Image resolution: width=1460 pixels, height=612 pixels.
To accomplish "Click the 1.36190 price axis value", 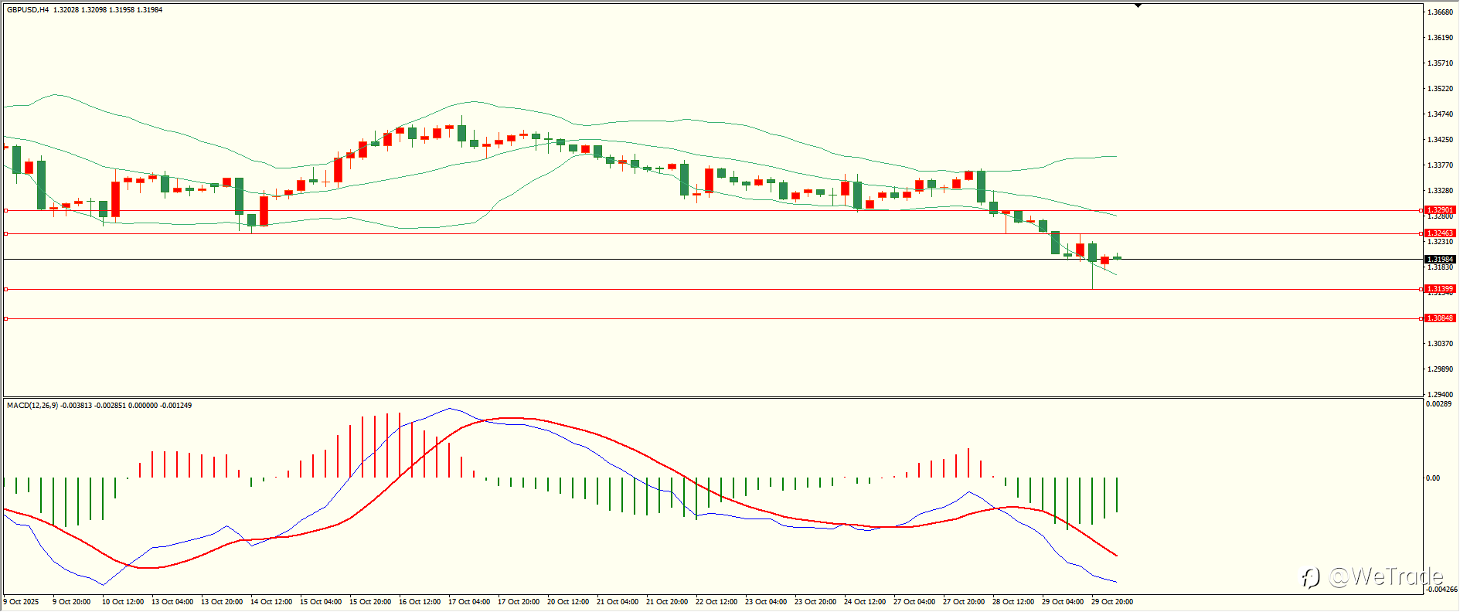I will 1440,38.
